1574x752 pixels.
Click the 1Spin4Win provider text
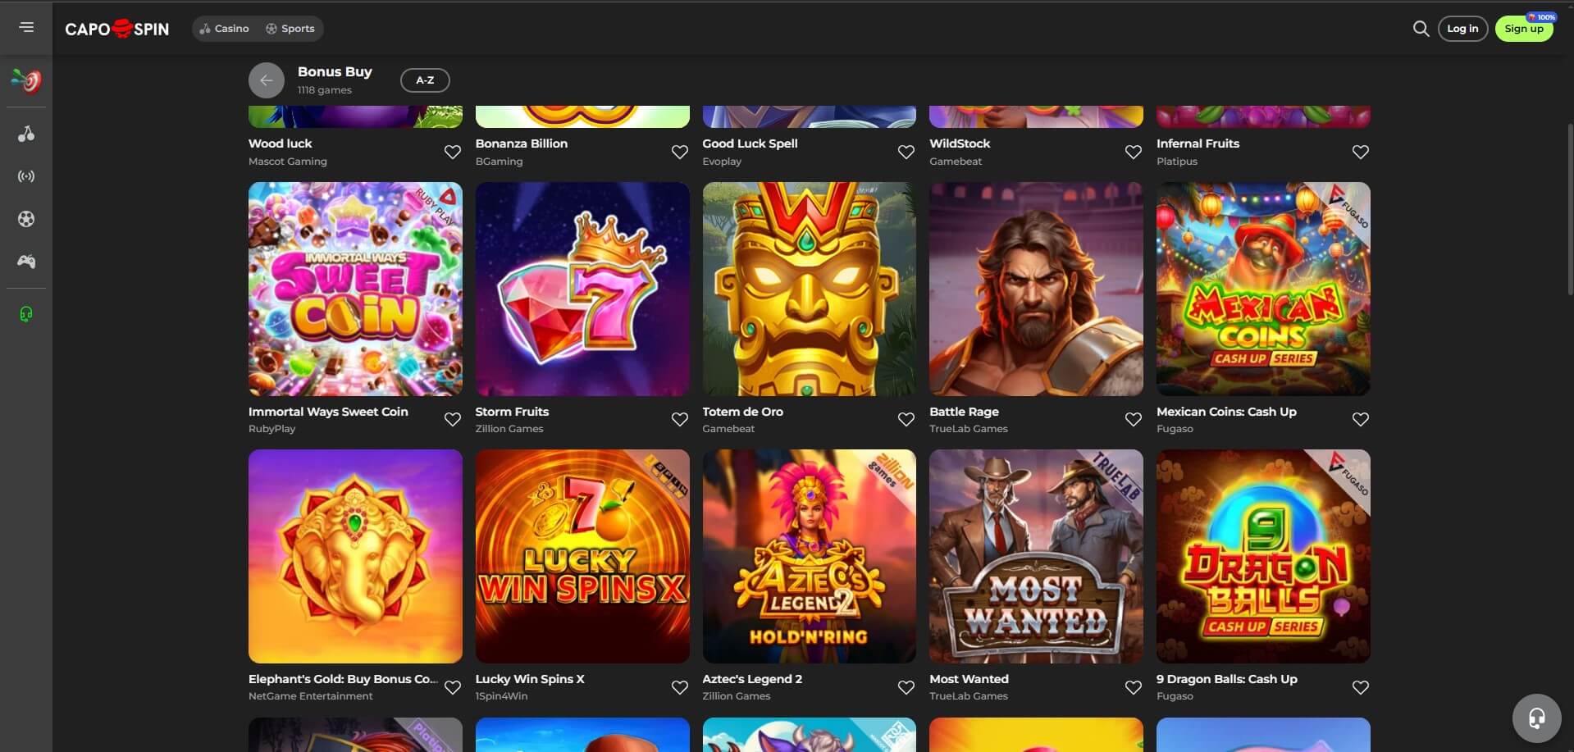click(x=501, y=696)
